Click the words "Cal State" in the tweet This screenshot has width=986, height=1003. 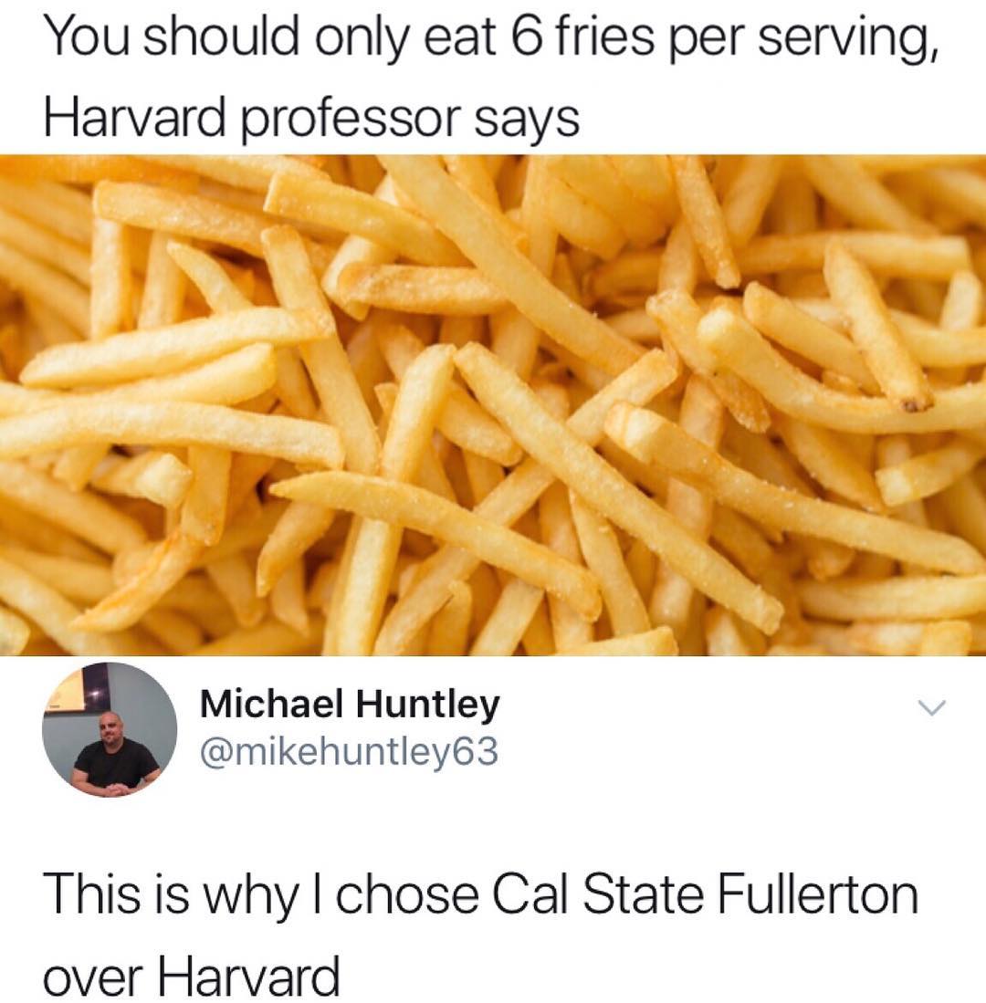click(598, 894)
